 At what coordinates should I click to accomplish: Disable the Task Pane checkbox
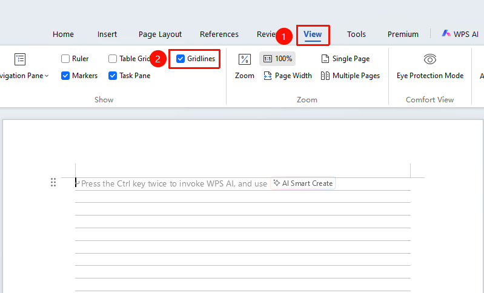point(113,76)
